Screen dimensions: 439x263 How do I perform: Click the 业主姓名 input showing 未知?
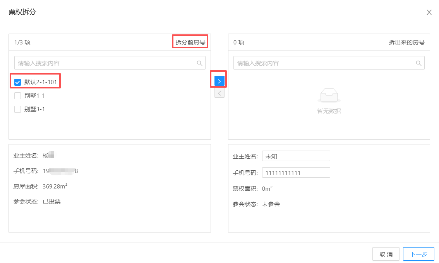click(x=296, y=156)
